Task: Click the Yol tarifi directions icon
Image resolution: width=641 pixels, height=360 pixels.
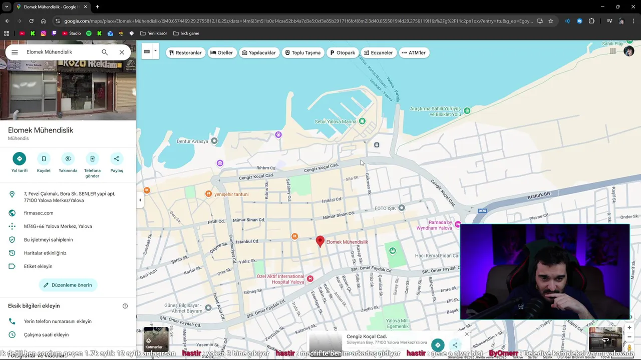Action: (x=20, y=158)
